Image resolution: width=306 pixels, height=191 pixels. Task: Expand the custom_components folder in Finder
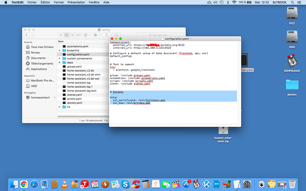(x=59, y=58)
